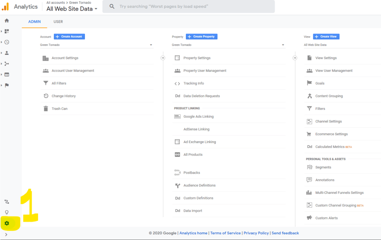The image size is (381, 240).
Task: Click the All Filters funnel icon
Action: 46,83
